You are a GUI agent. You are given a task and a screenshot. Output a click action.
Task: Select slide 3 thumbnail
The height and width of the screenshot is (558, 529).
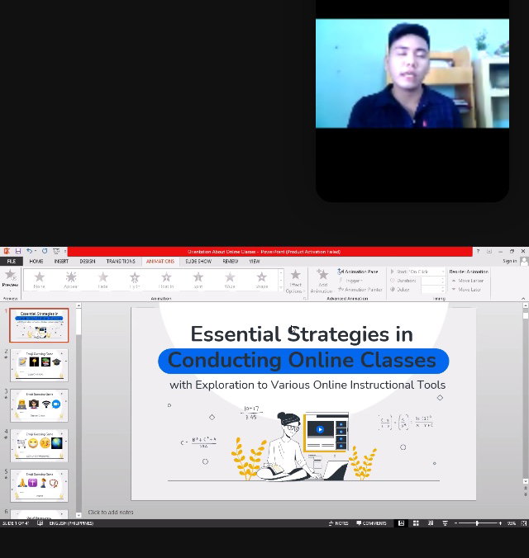39,405
